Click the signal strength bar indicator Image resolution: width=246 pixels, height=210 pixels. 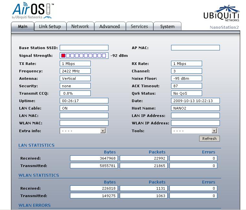(x=84, y=56)
